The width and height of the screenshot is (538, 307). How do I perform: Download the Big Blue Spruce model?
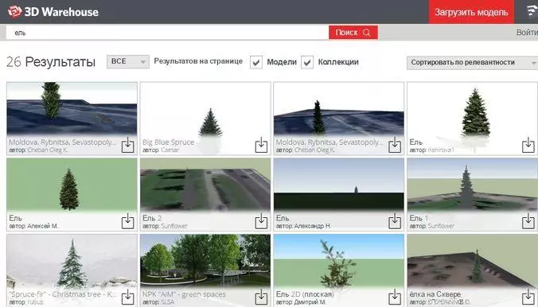(x=261, y=145)
